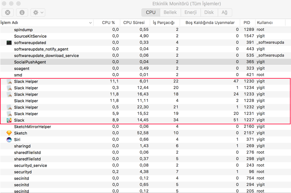Screen dimensions: 291x193
Task: Select the spindump process row
Action: tap(145, 29)
